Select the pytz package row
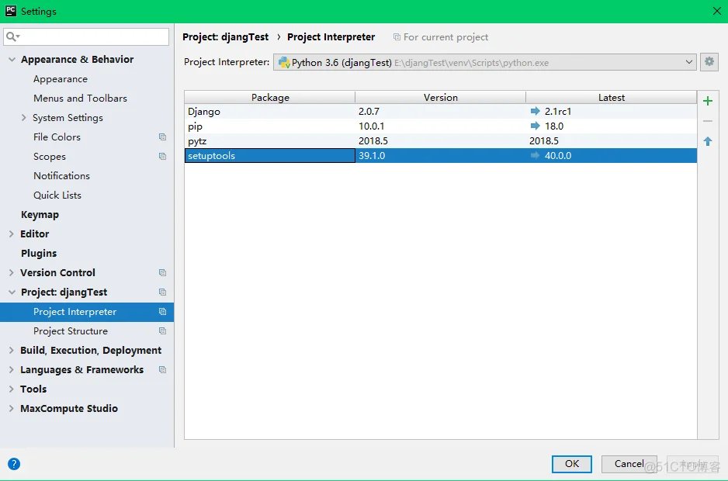 pyautogui.click(x=441, y=140)
